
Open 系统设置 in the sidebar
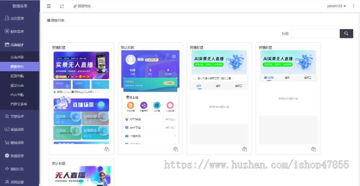20,182
